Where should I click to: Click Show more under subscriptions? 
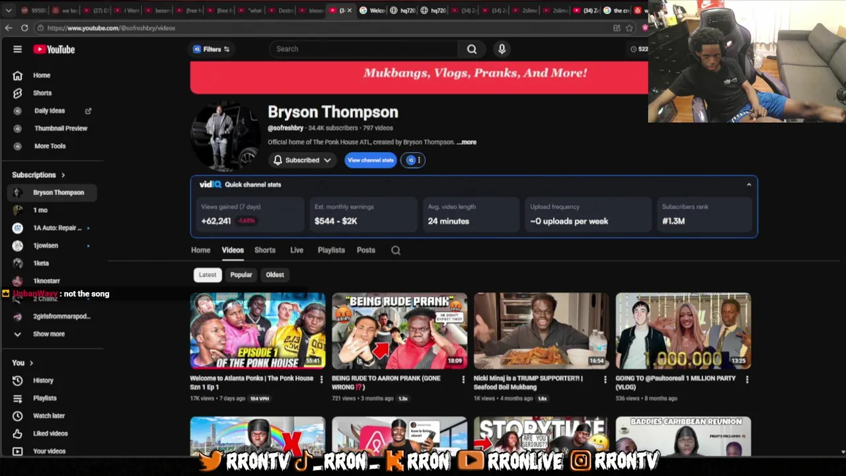(x=49, y=334)
